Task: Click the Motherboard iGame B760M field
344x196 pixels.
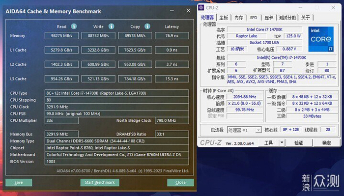Action: [116, 155]
